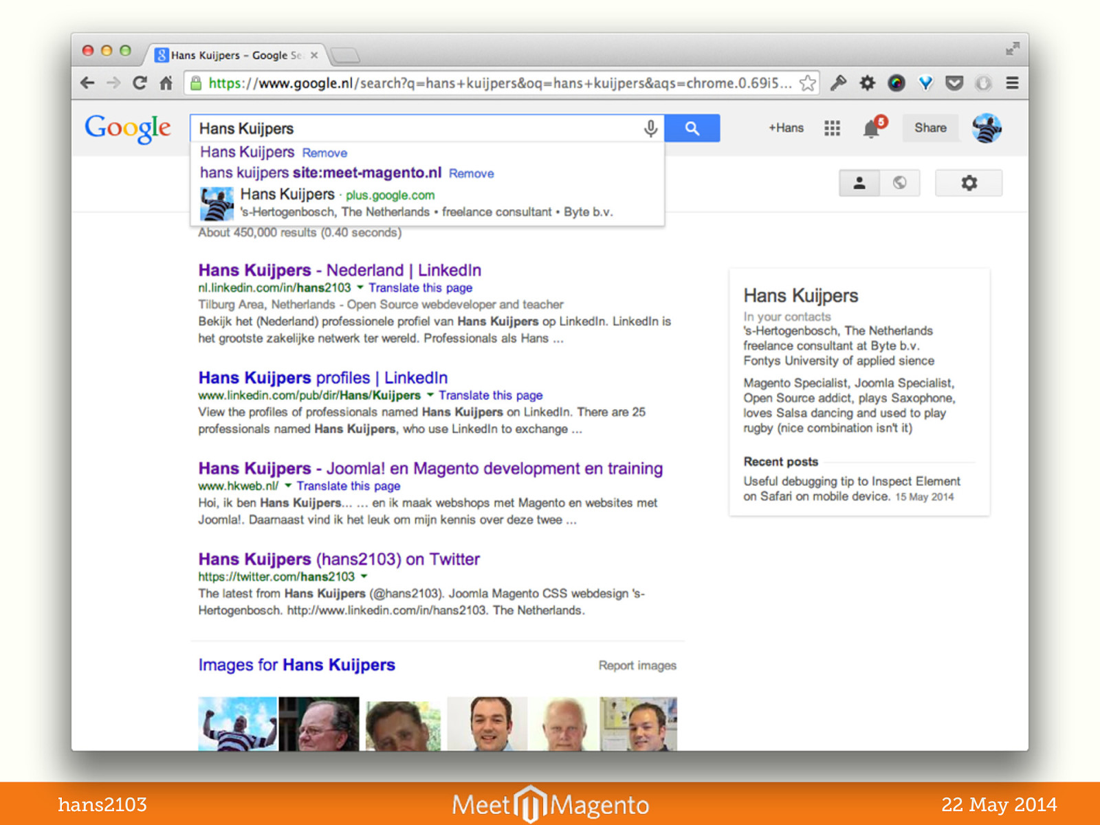Select the hans kuijpers site:meet-magento.nl suggestion
Screen dimensions: 1100x825
pyautogui.click(x=320, y=173)
